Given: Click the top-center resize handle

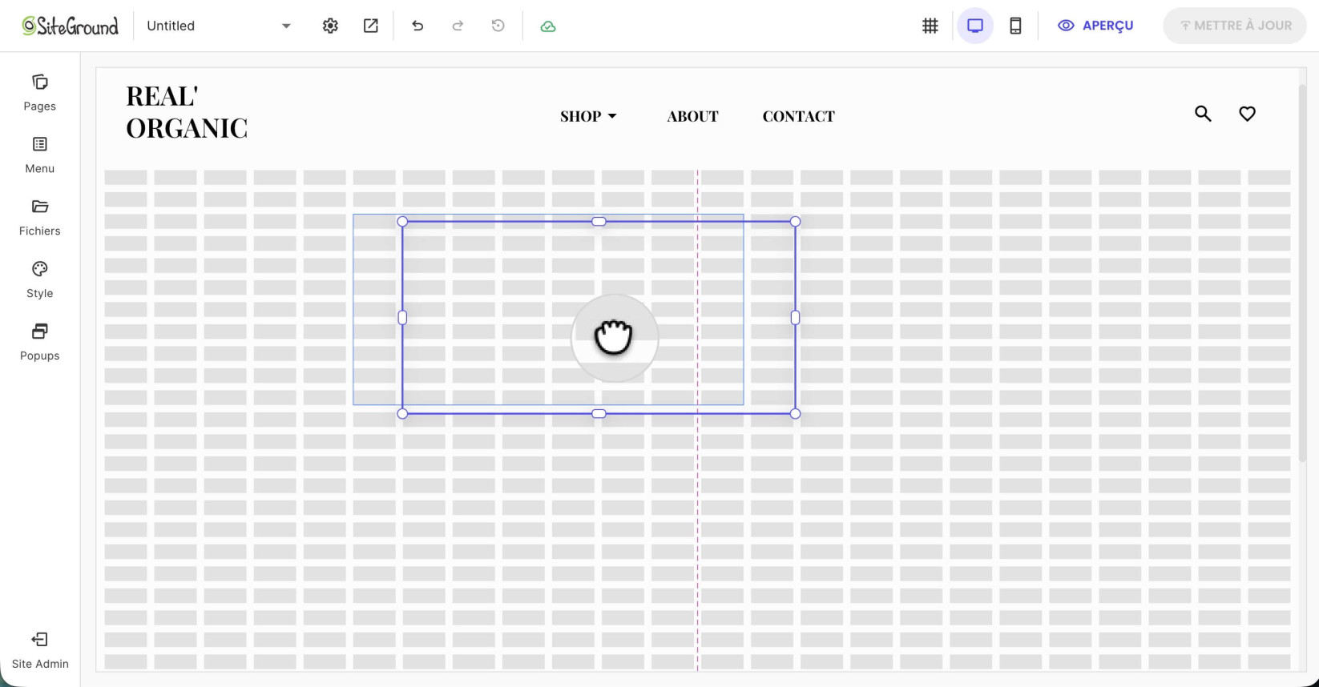Looking at the screenshot, I should [x=599, y=221].
